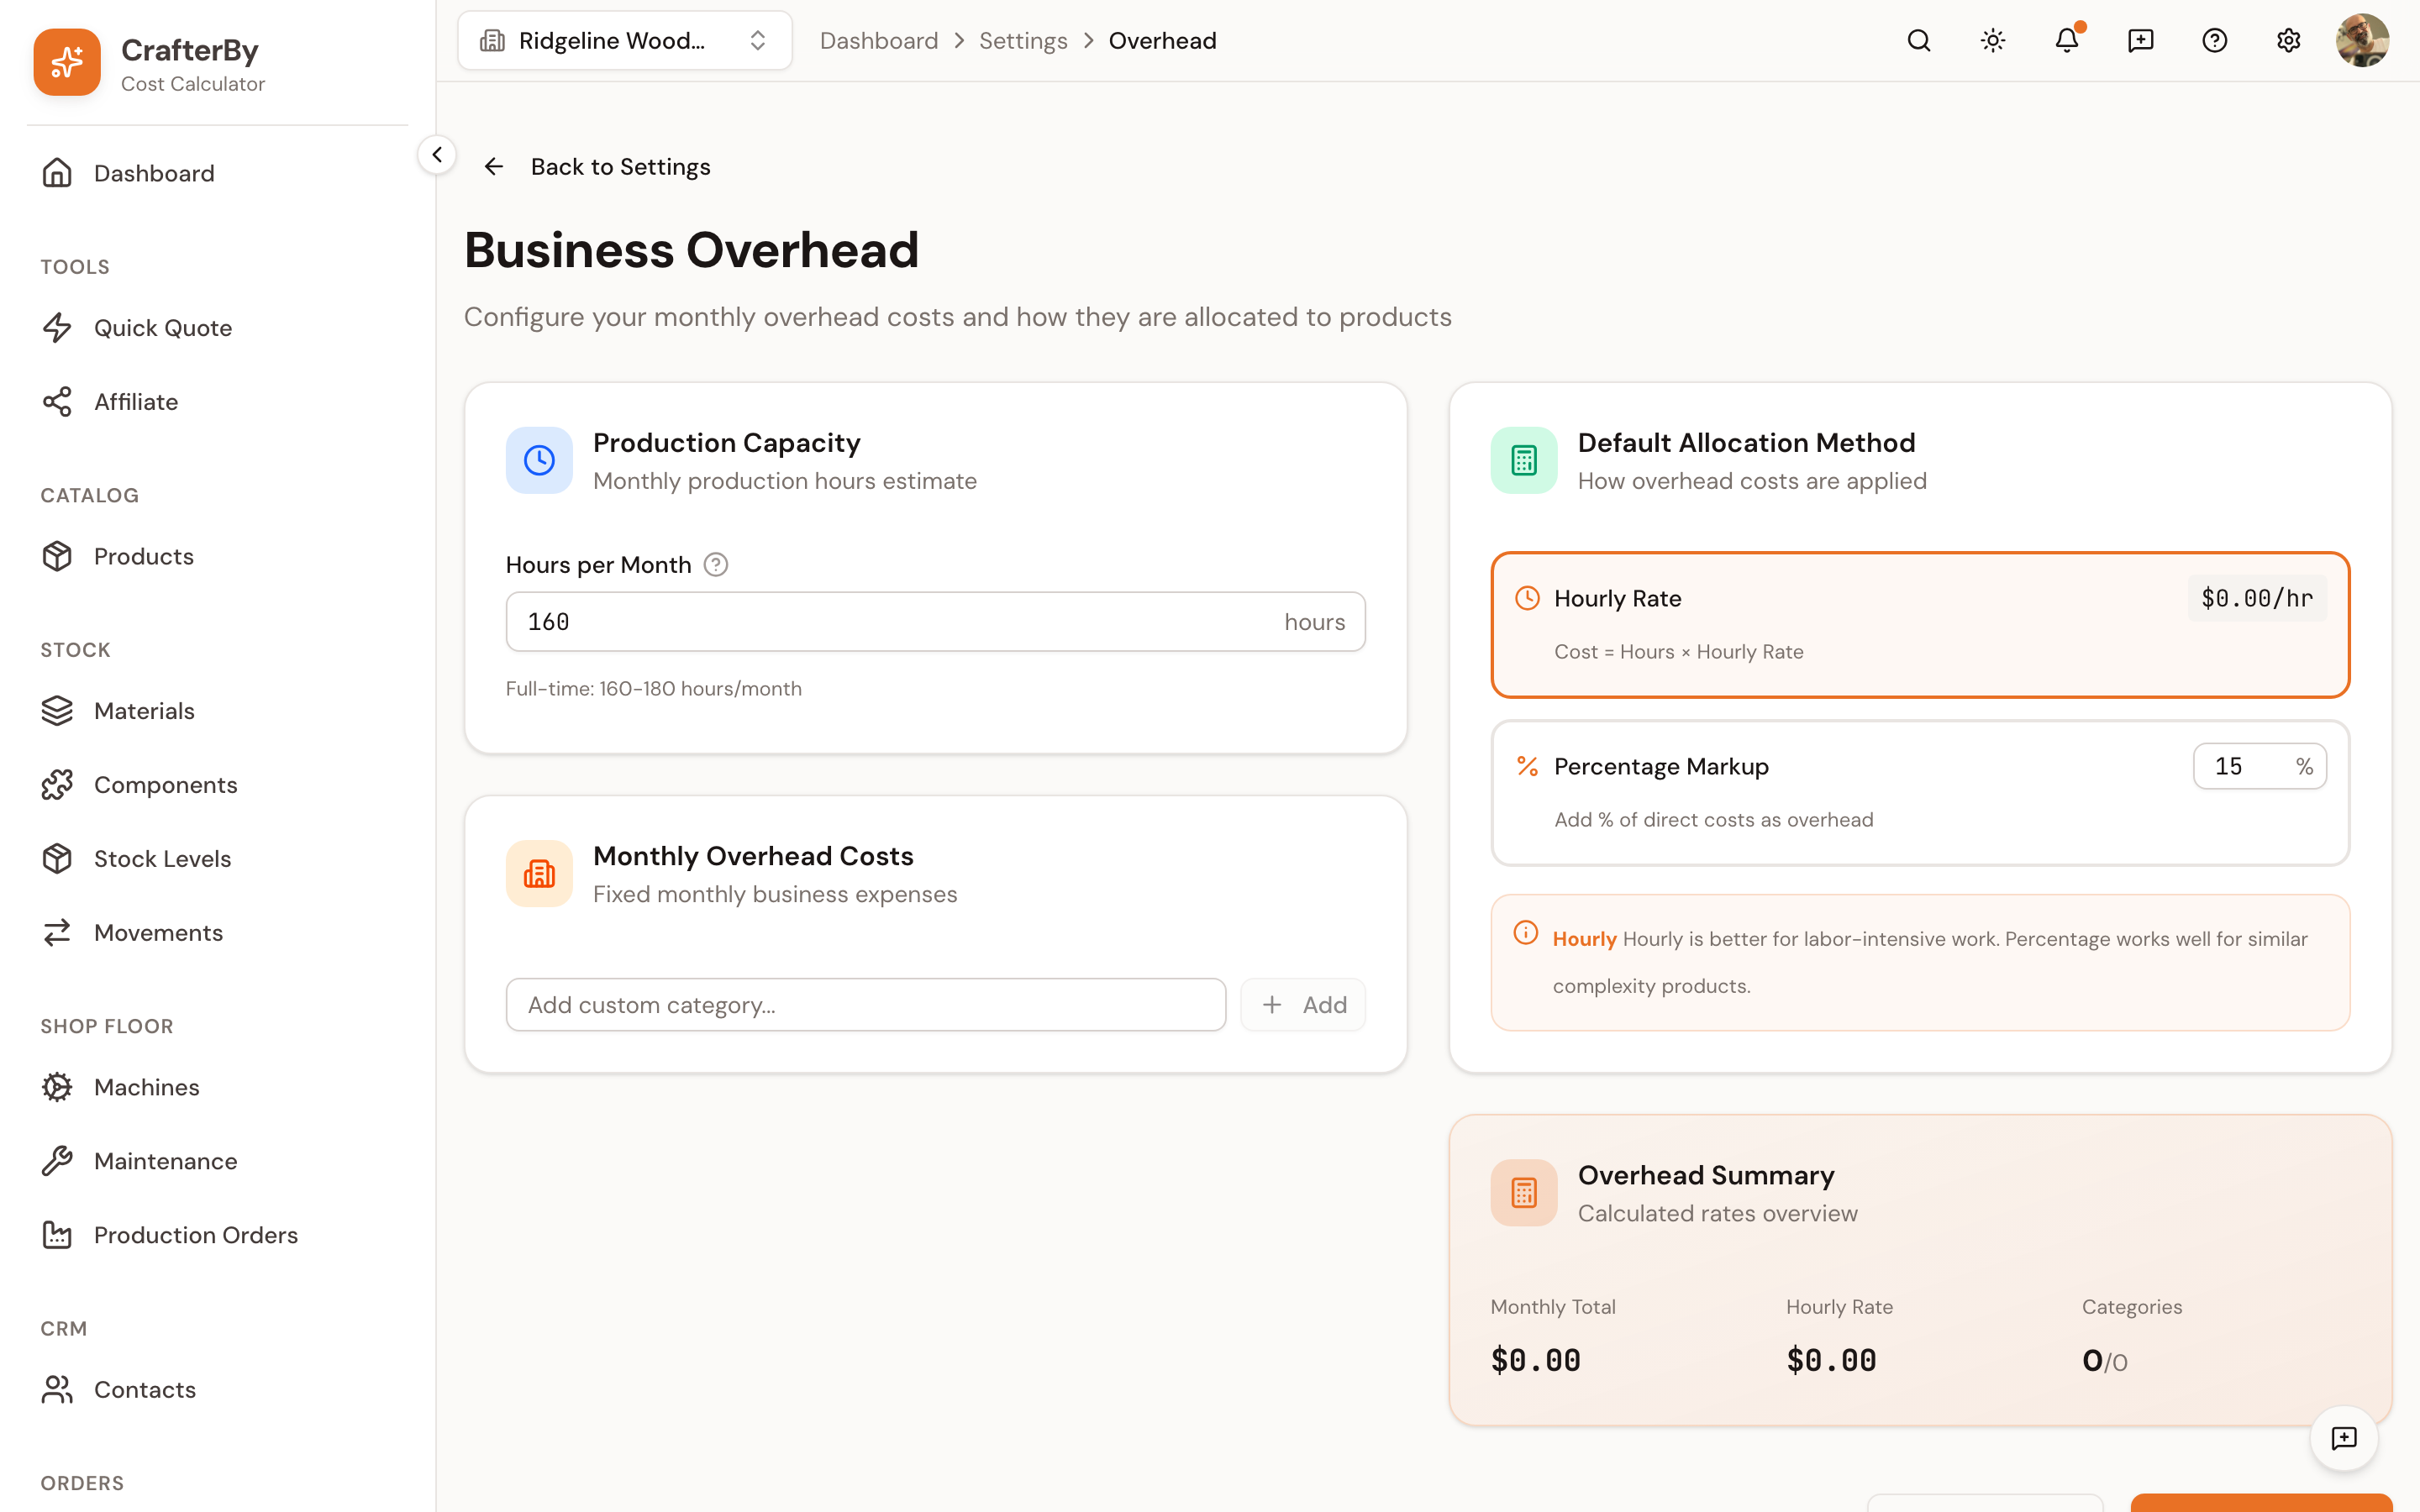This screenshot has width=2420, height=1512.
Task: Click the Monthly Overhead Costs building icon
Action: pos(539,874)
